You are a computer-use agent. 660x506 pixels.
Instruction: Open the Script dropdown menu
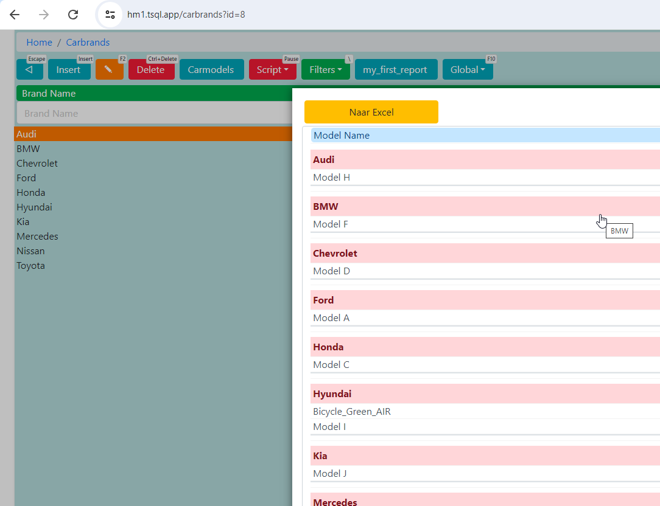tap(273, 69)
